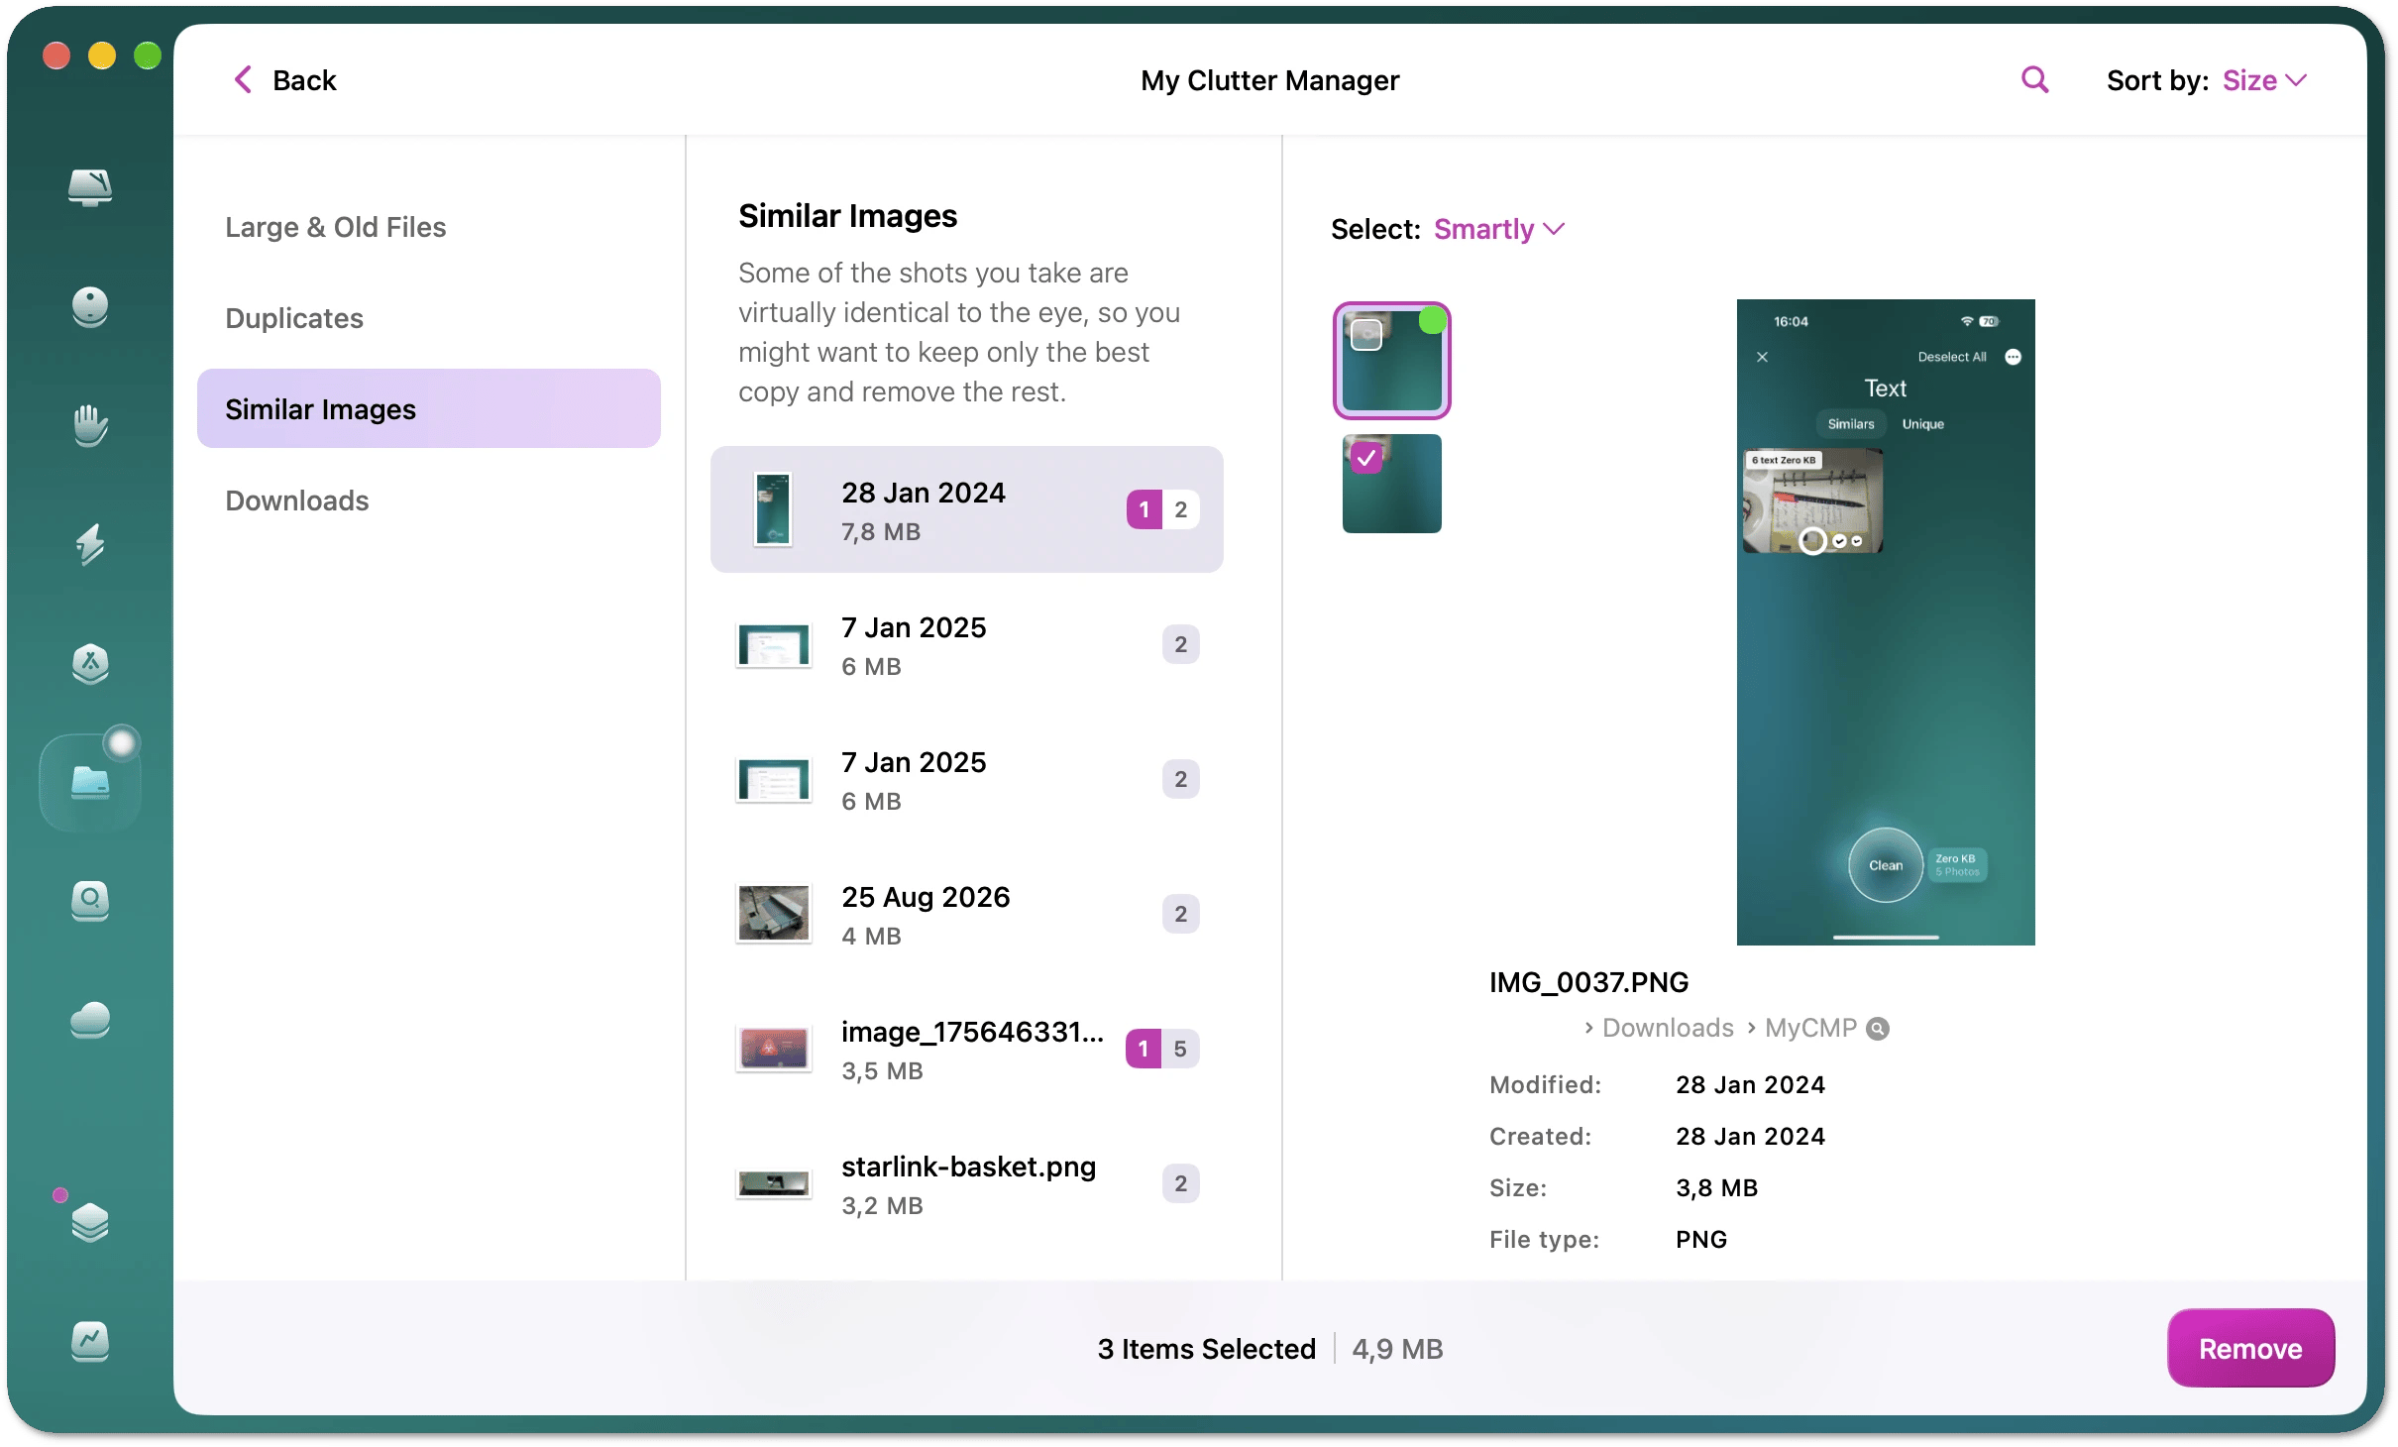Select the 28 Jan 2024 image group
The width and height of the screenshot is (2398, 1447).
[x=967, y=509]
